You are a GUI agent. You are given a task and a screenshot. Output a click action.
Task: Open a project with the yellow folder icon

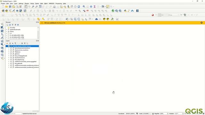click(6, 7)
